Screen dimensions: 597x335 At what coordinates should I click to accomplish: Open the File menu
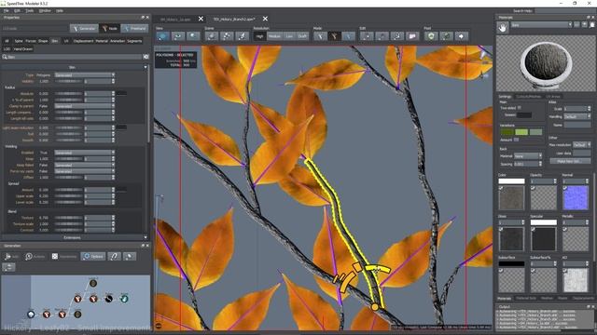coord(7,10)
